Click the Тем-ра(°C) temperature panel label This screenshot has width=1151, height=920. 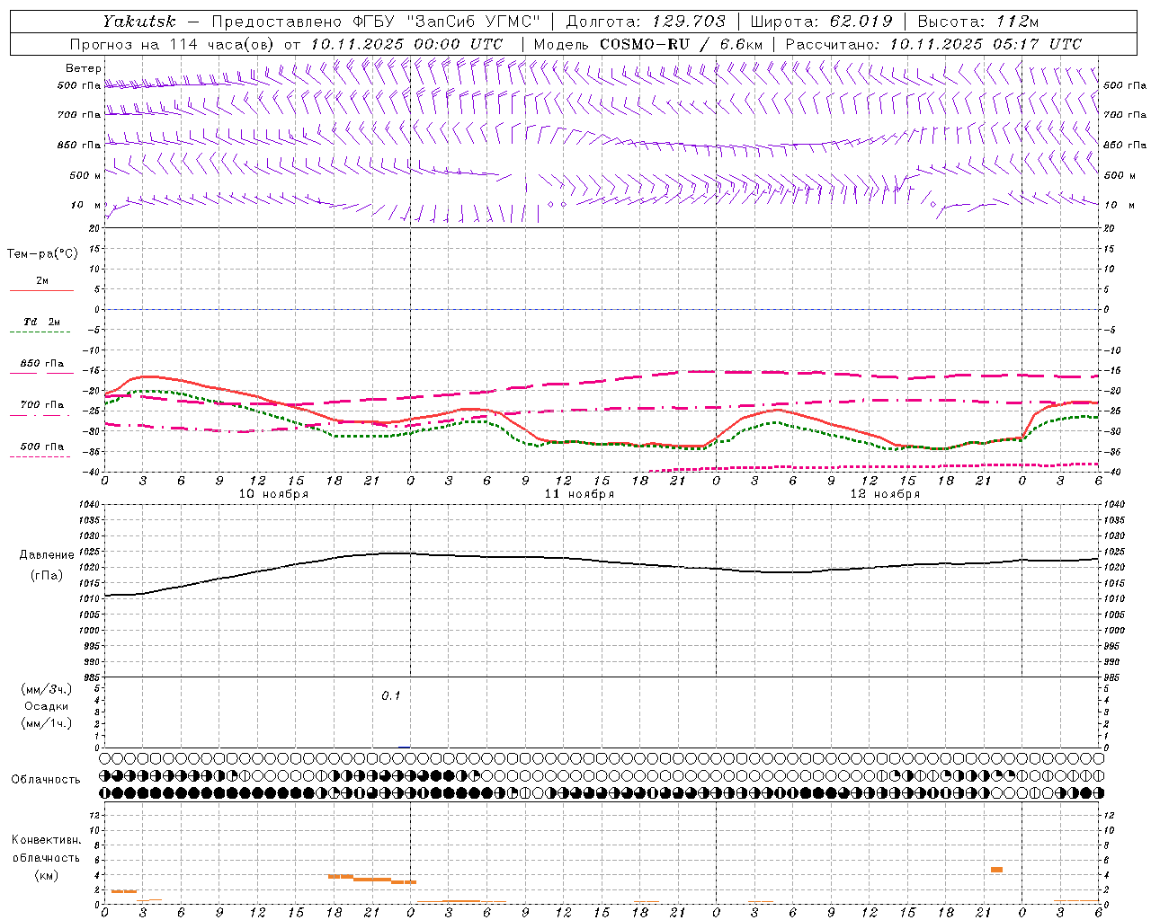(42, 253)
